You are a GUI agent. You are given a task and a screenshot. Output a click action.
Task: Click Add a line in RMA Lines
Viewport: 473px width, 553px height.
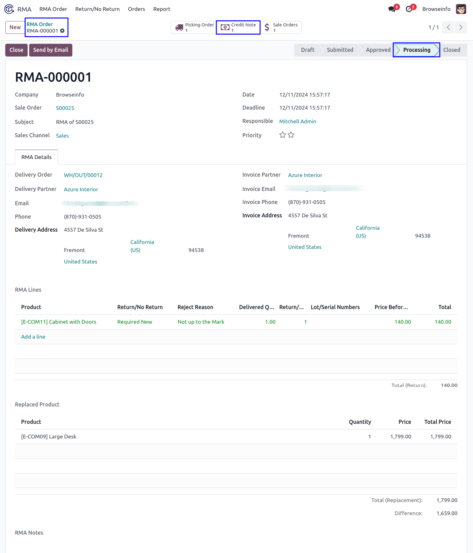click(33, 337)
